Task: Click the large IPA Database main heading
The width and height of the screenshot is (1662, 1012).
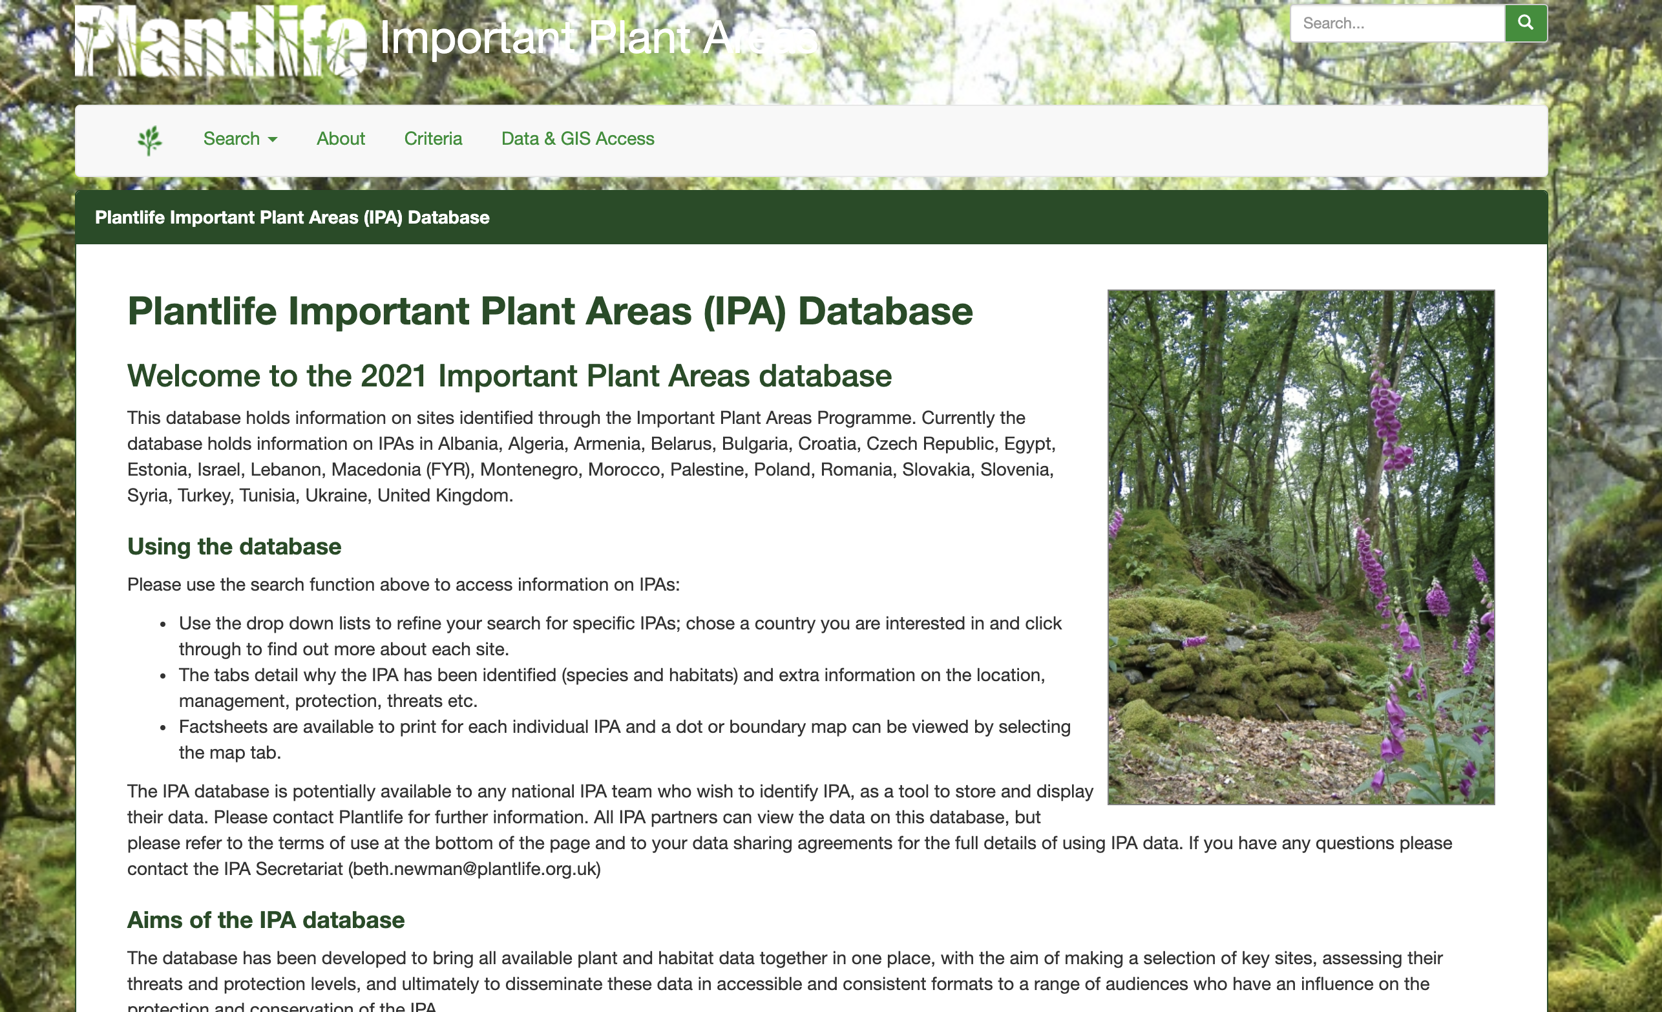Action: tap(550, 311)
